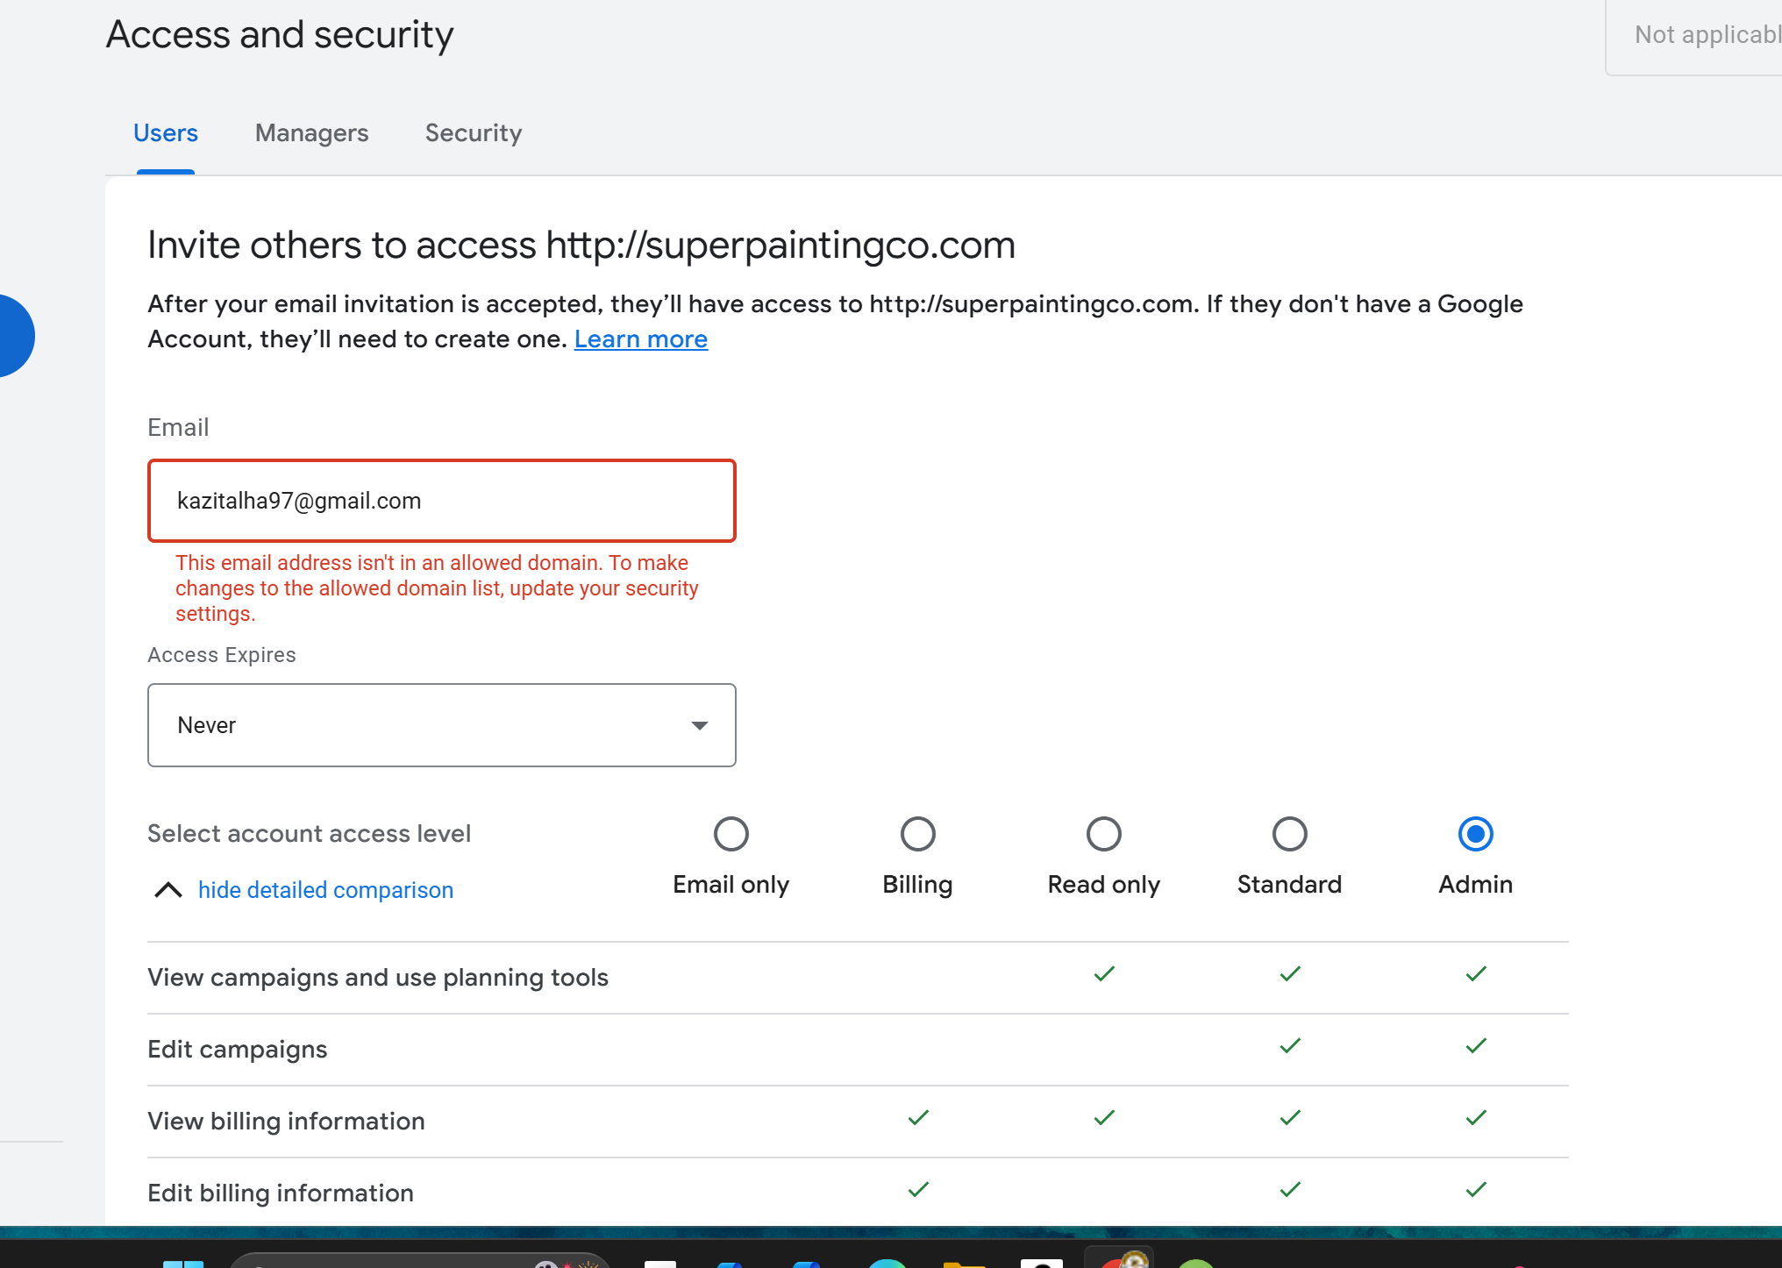Click Admin checkmark in Edit campaigns row
1782x1268 pixels.
click(1476, 1046)
